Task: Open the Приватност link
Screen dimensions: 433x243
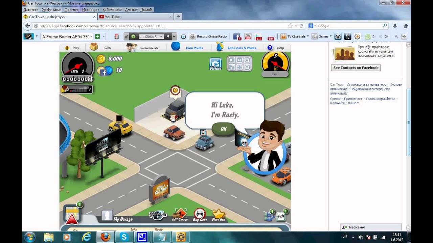Action: 353,99
